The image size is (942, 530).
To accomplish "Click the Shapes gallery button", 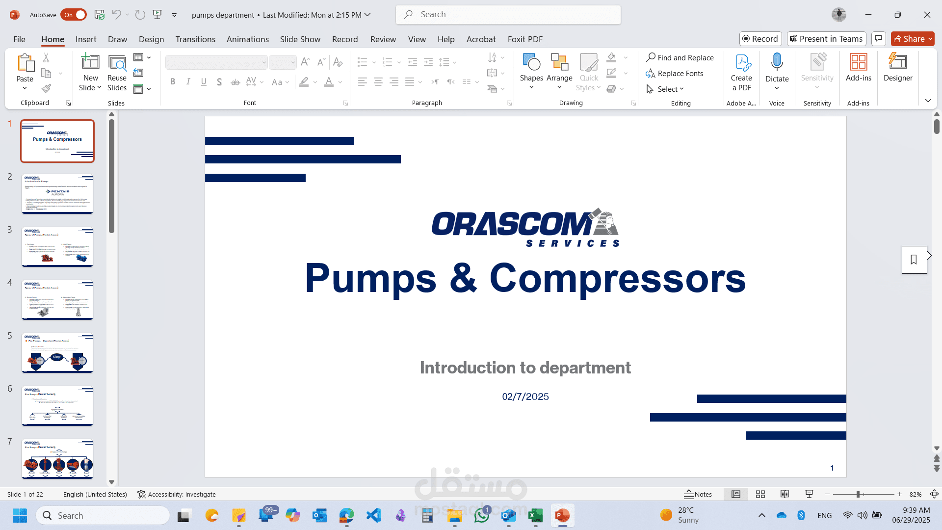I will (x=531, y=72).
